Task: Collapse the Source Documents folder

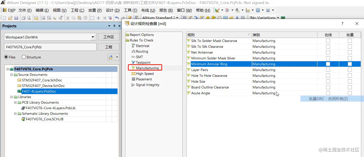Action: tap(12, 75)
